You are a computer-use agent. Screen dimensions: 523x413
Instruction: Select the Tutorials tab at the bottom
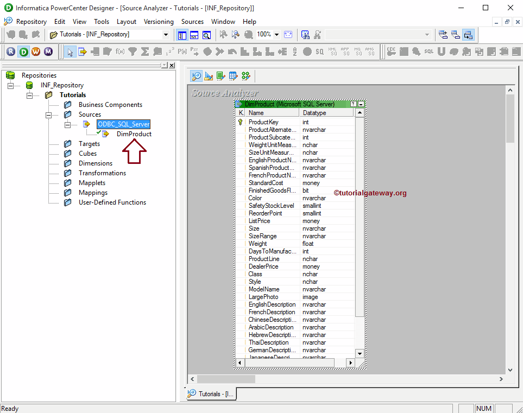[x=211, y=395]
